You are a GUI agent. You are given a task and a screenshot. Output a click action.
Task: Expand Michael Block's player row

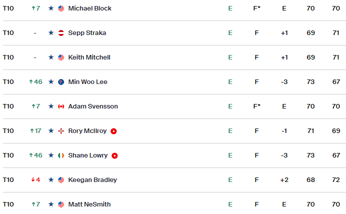click(x=174, y=8)
